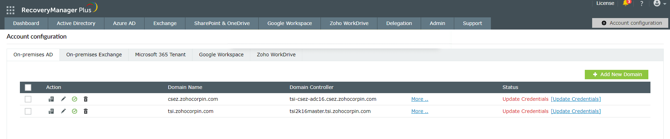
Task: Open Update Credentials link for csez.zohocorpin.com
Action: [576, 99]
